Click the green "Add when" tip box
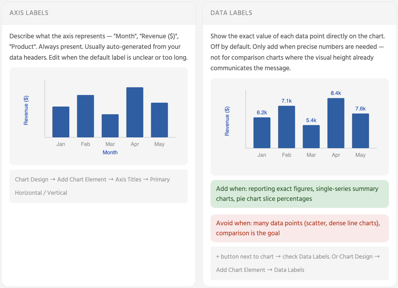The height and width of the screenshot is (288, 398). click(300, 194)
